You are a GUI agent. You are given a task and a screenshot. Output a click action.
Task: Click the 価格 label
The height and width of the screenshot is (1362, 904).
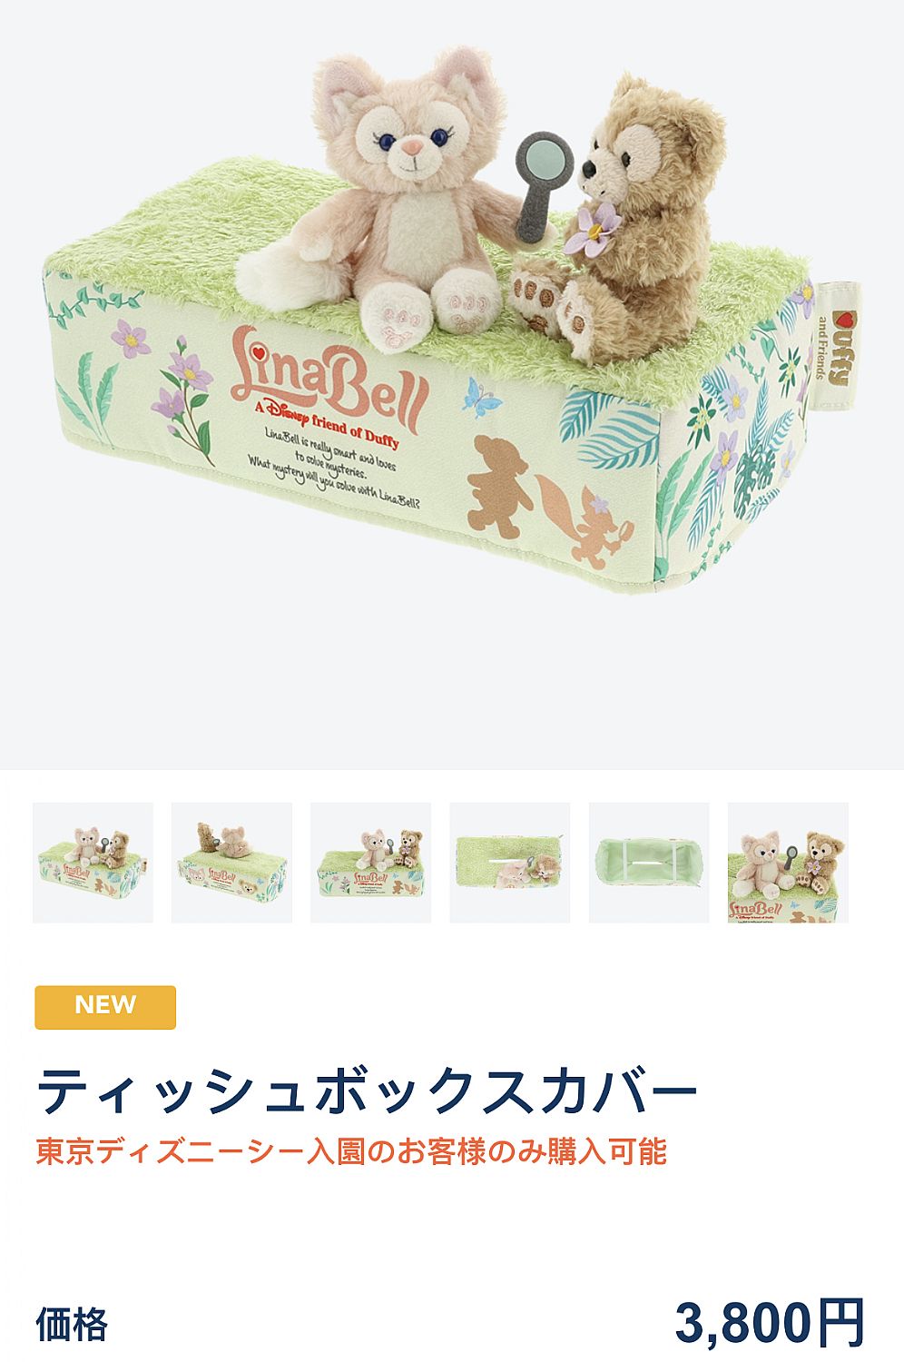[x=72, y=1325]
